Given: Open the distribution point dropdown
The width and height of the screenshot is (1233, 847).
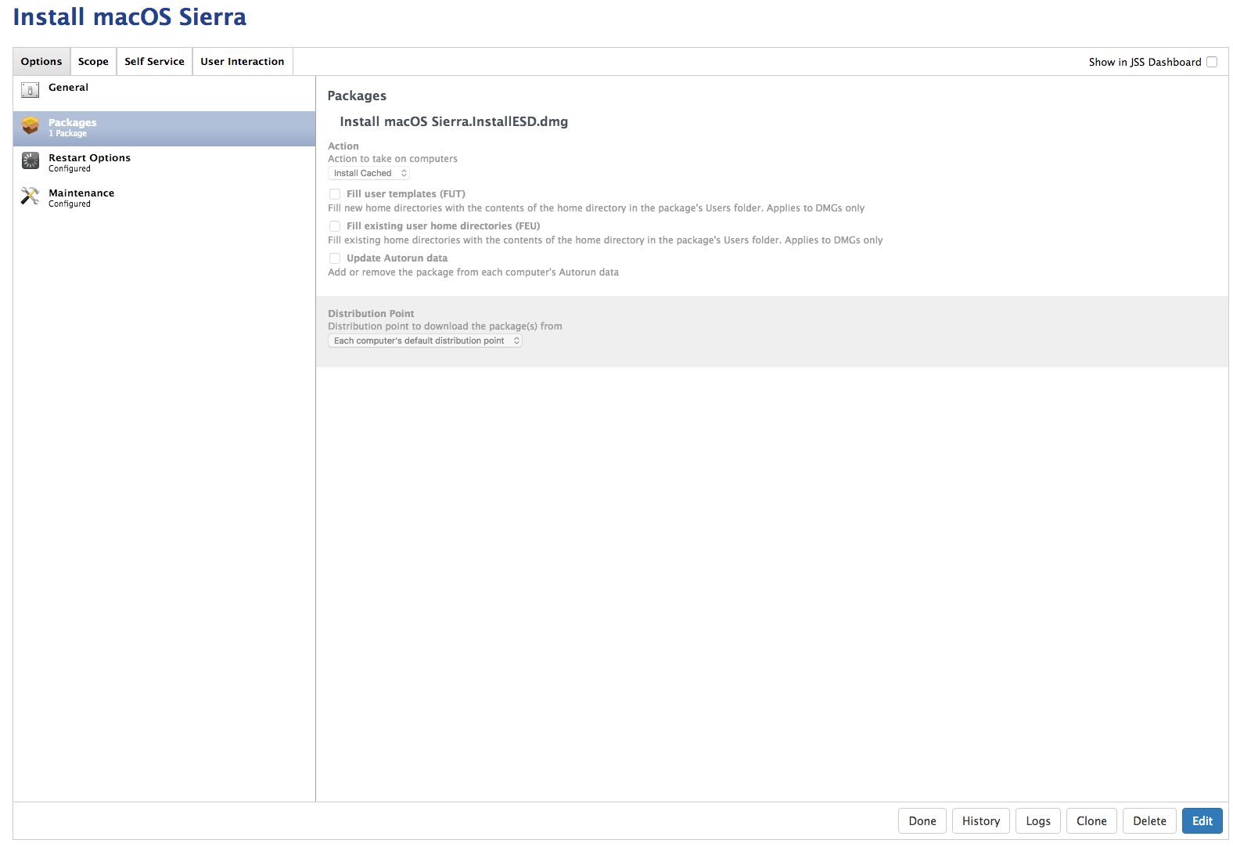Looking at the screenshot, I should tap(425, 341).
